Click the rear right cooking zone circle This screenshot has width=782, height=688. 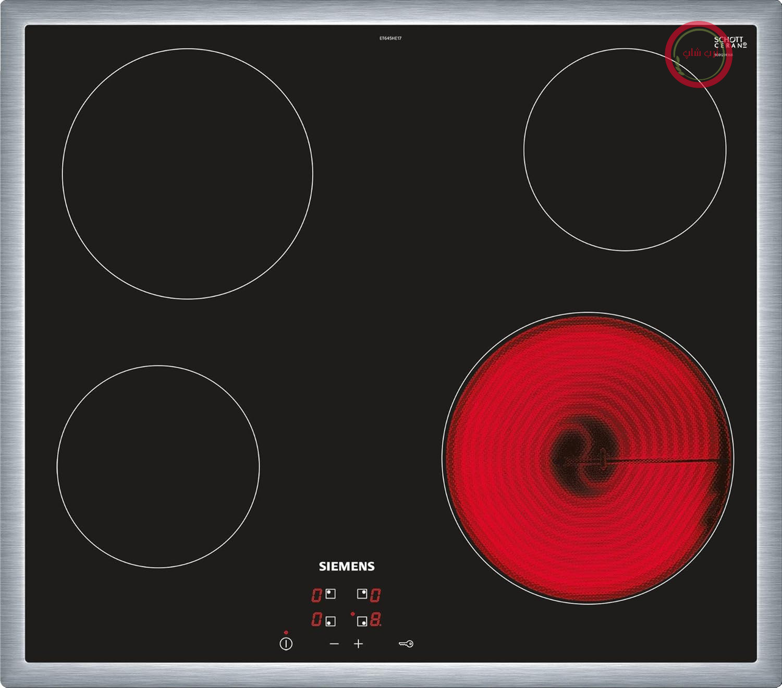tap(625, 150)
